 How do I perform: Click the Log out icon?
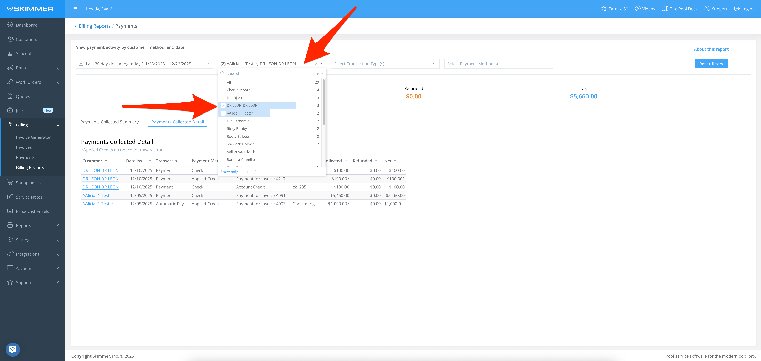[x=737, y=9]
